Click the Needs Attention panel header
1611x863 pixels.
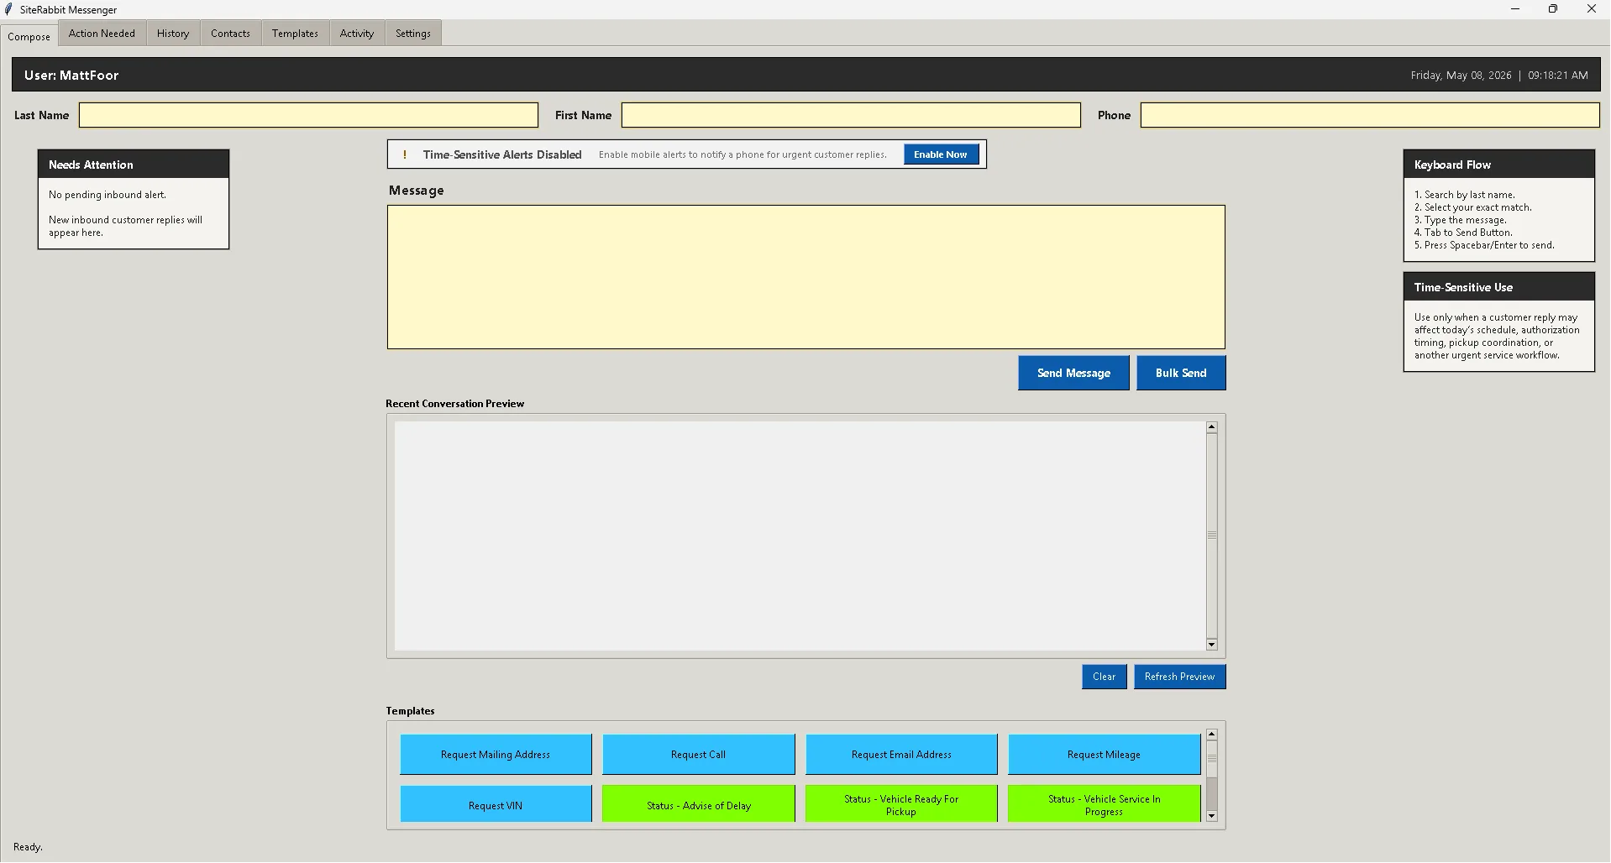click(134, 165)
